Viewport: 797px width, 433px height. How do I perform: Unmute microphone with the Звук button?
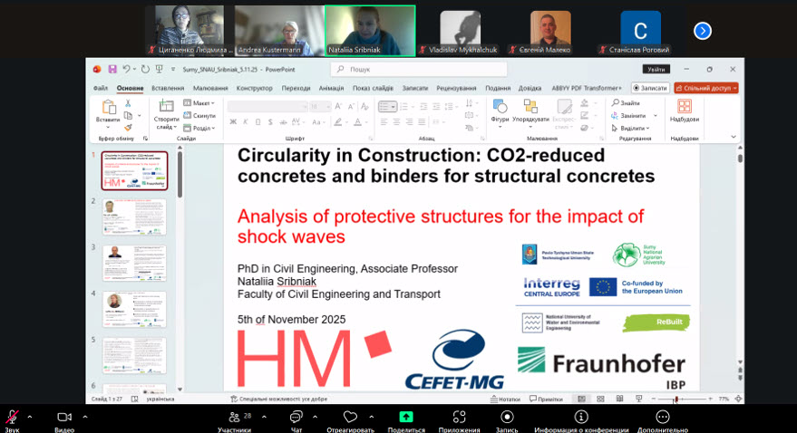pos(13,417)
